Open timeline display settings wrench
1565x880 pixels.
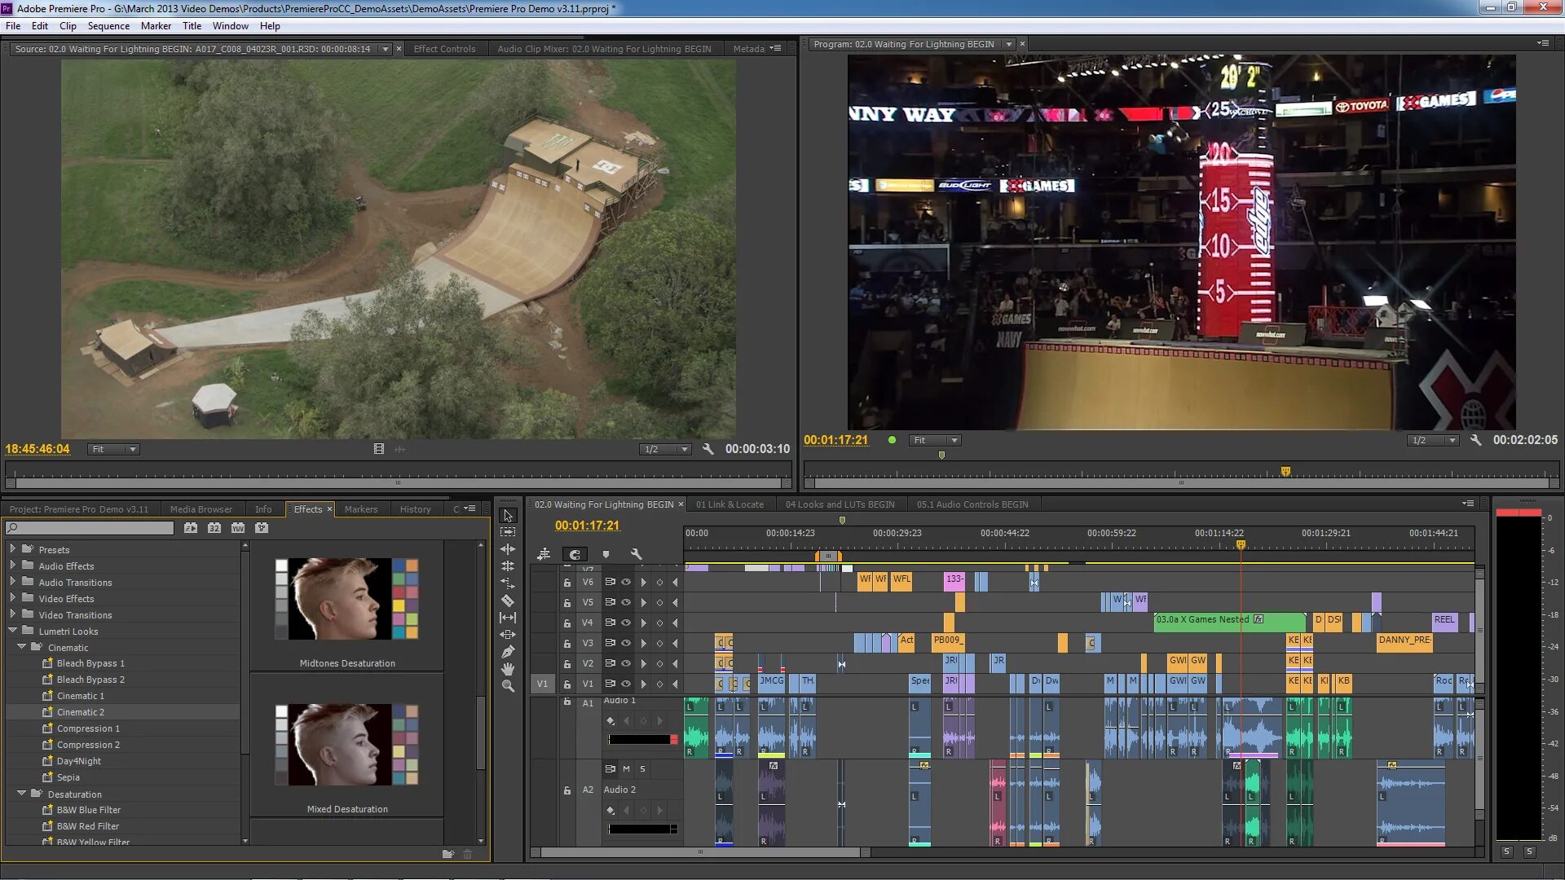click(636, 554)
